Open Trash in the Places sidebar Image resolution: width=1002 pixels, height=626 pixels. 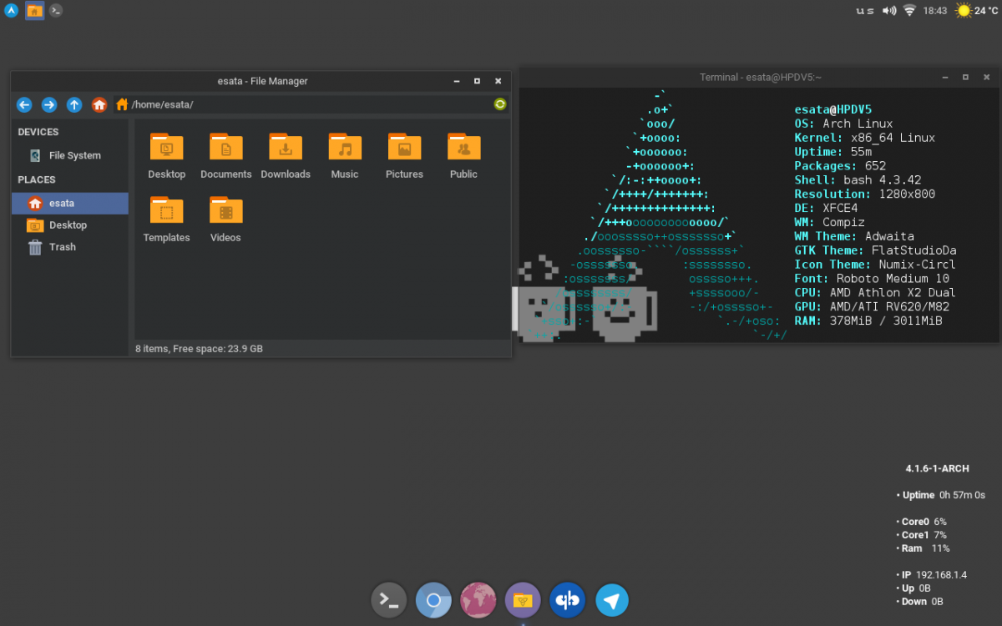[70, 247]
